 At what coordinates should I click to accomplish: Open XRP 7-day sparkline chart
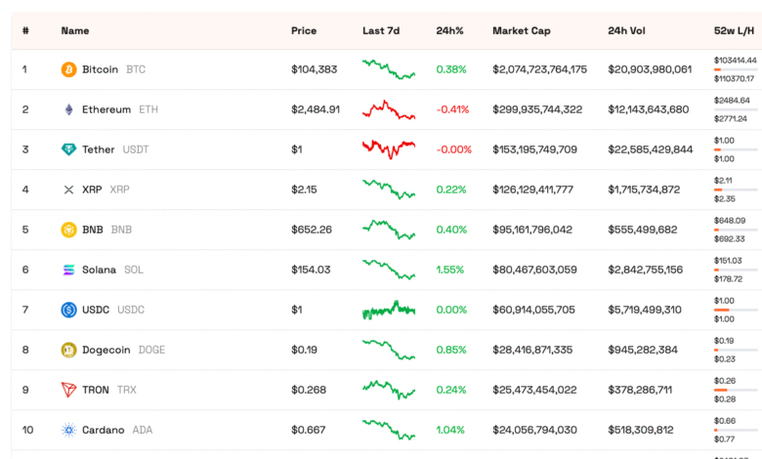(389, 189)
